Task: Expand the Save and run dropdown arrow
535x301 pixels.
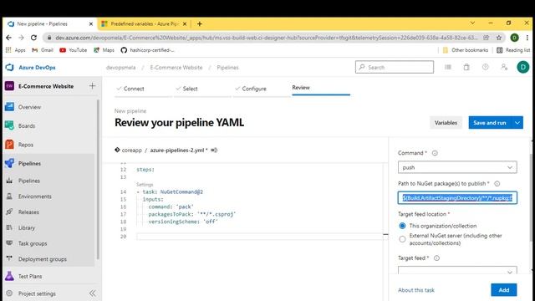Action: [x=517, y=123]
